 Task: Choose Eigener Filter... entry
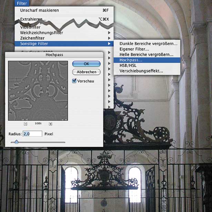pos(147,49)
